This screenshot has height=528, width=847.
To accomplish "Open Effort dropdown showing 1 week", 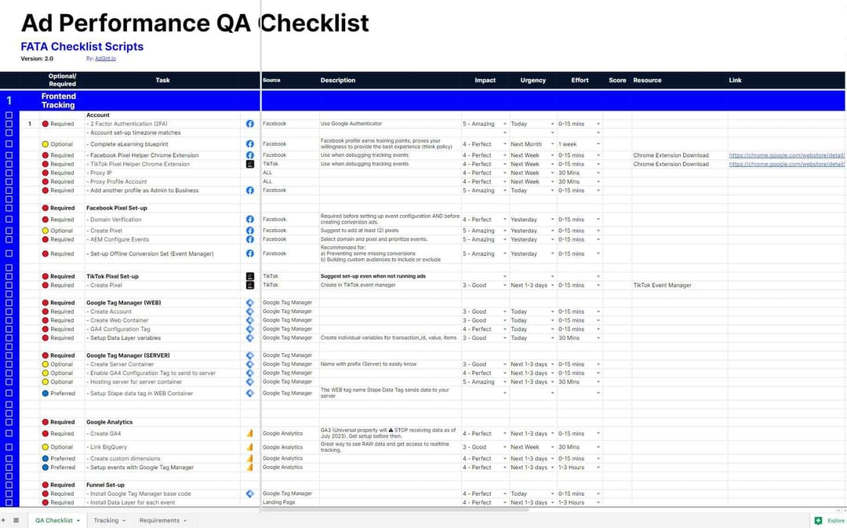I will pos(598,144).
